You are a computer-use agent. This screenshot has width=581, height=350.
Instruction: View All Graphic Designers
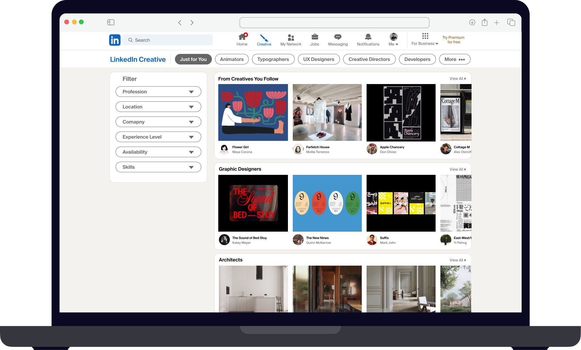(458, 169)
